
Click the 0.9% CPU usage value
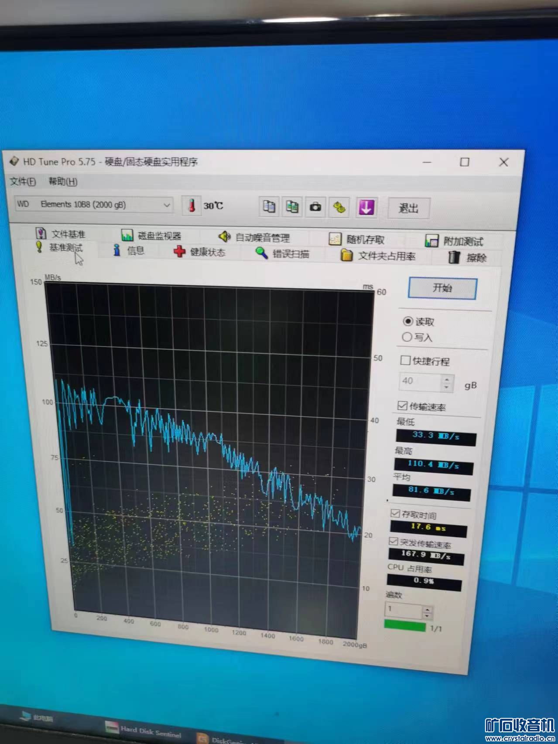tap(424, 582)
